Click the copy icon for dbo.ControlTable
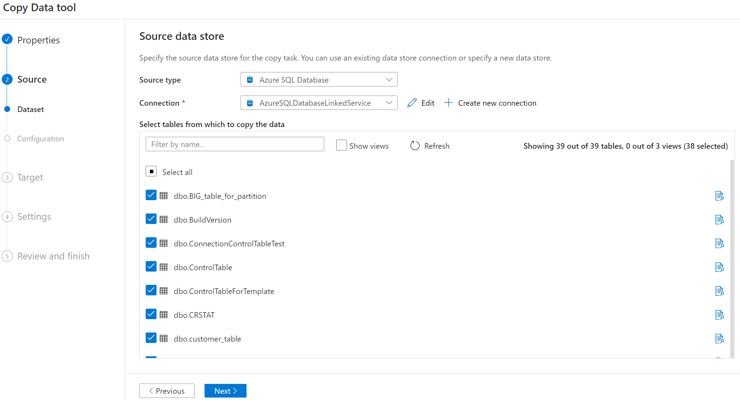 (719, 267)
